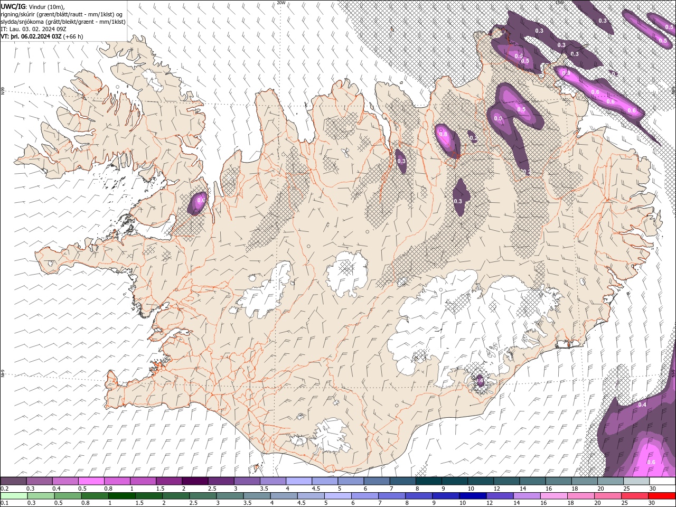Image resolution: width=676 pixels, height=507 pixels.
Task: Select the crimson swatch at 25 in the bottom scale
Action: [635, 496]
